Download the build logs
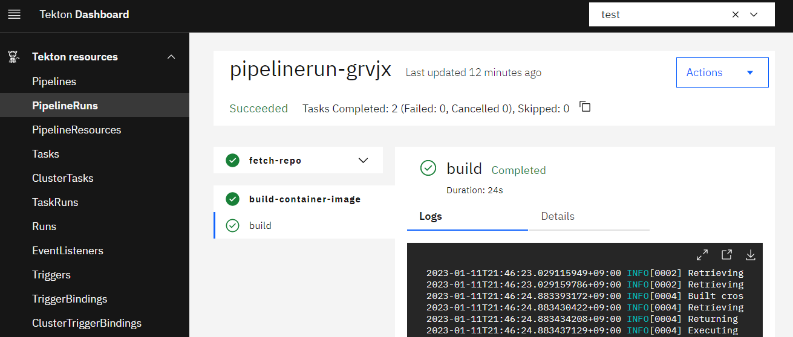Image resolution: width=793 pixels, height=337 pixels. pos(751,255)
